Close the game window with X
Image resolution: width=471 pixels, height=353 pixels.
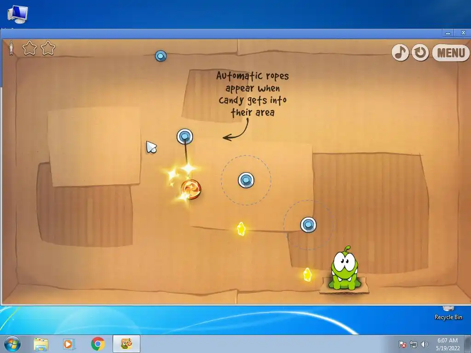pos(463,33)
